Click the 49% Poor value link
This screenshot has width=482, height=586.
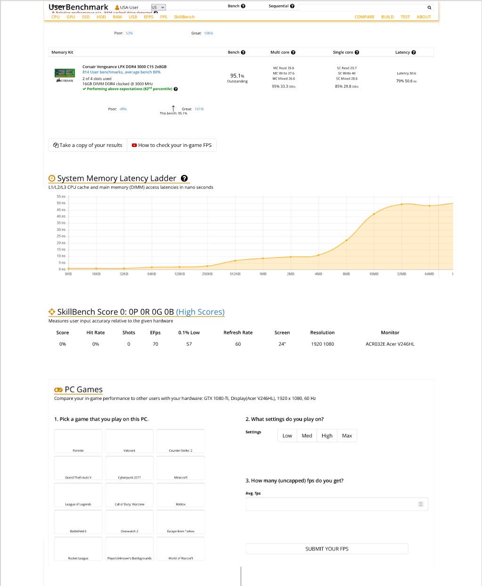pos(123,109)
